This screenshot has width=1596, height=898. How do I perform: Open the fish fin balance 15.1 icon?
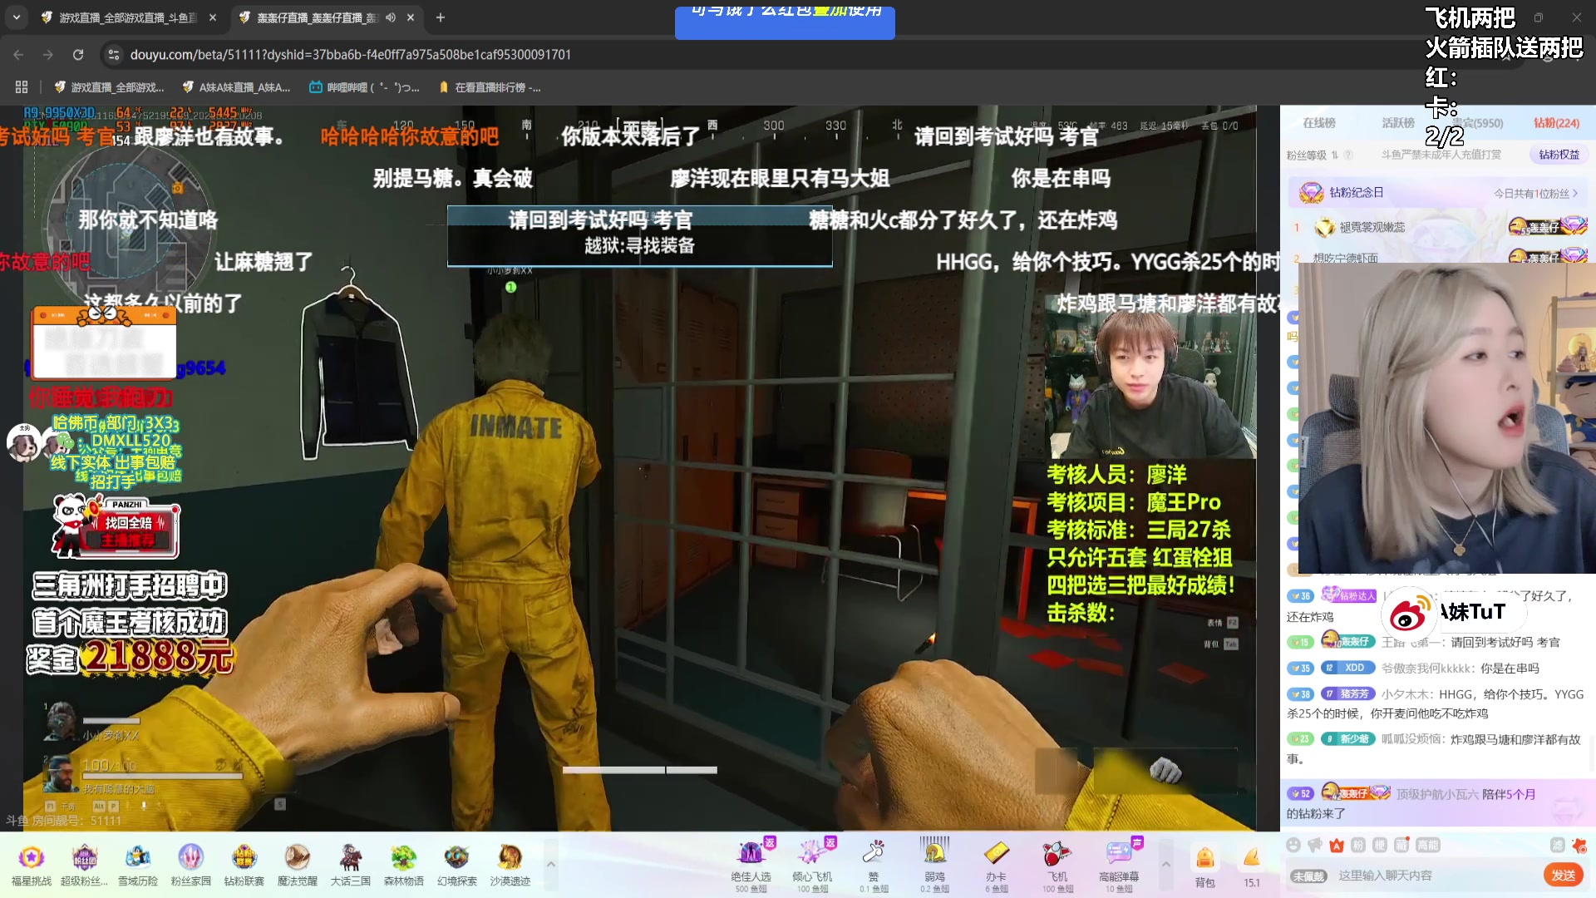pyautogui.click(x=1252, y=866)
